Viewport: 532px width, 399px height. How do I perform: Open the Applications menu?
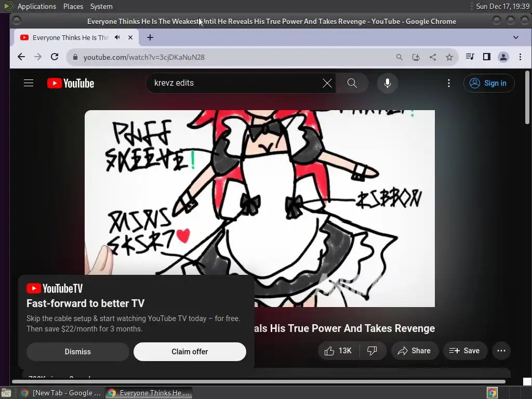point(37,6)
